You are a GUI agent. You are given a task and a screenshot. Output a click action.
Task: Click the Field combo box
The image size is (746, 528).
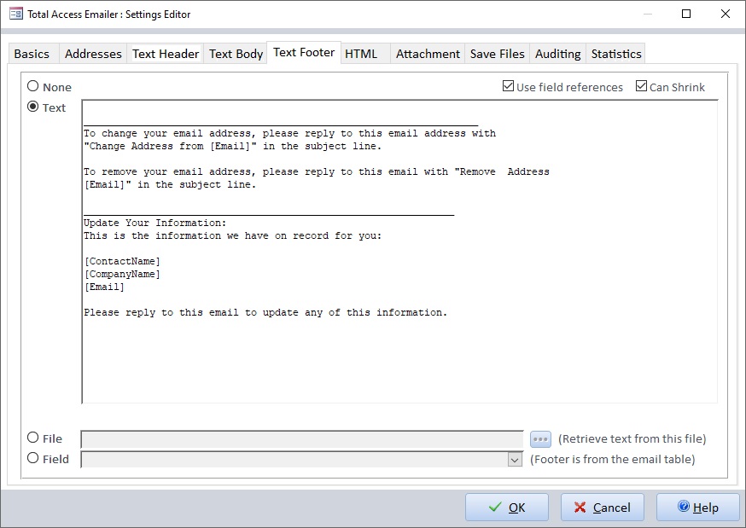coord(301,460)
